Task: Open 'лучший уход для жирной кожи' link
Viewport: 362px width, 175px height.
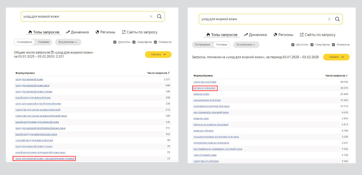Action: [x=34, y=140]
